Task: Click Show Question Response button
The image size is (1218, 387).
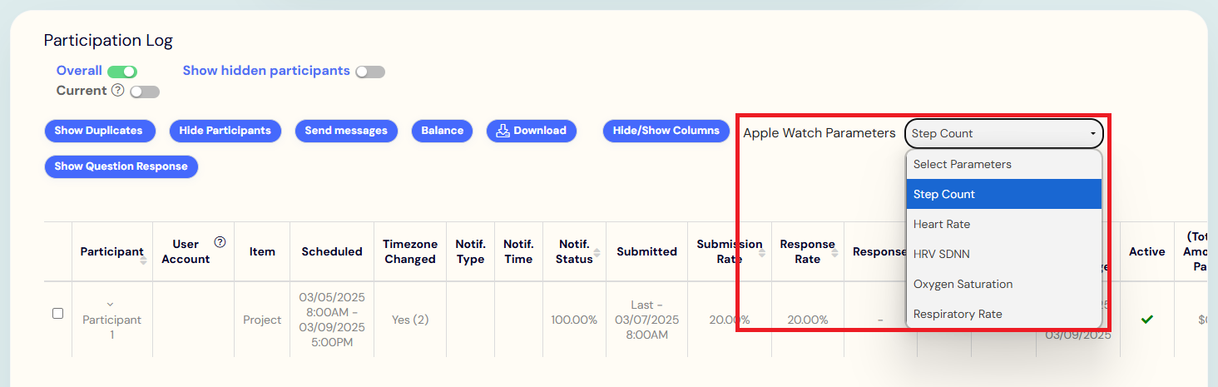Action: pos(121,166)
